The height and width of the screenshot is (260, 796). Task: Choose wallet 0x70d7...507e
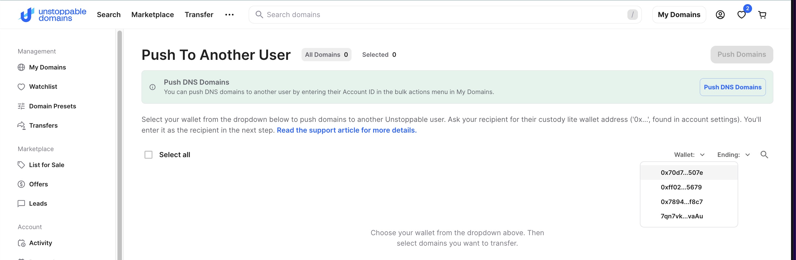coord(689,173)
